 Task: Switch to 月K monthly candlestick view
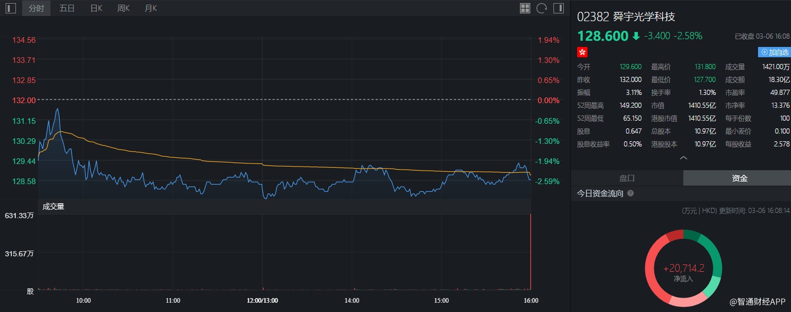150,8
